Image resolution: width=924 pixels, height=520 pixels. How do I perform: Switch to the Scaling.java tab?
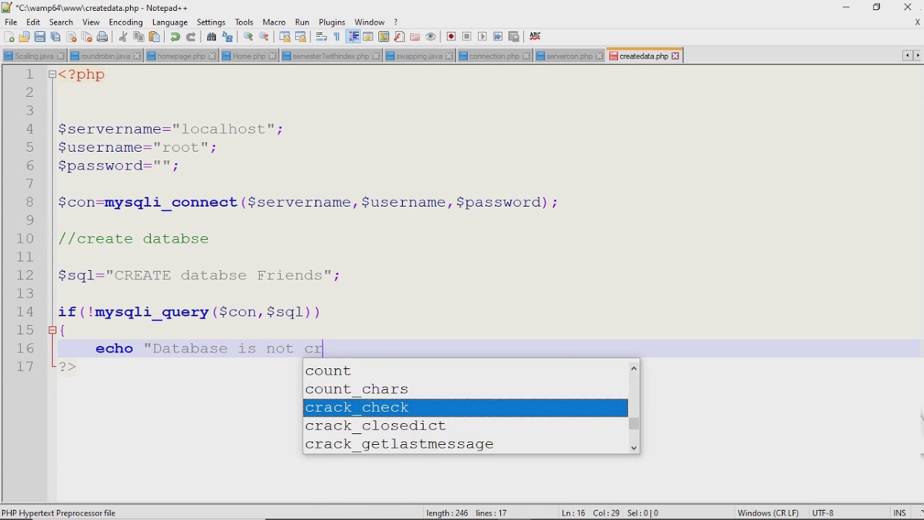point(34,56)
